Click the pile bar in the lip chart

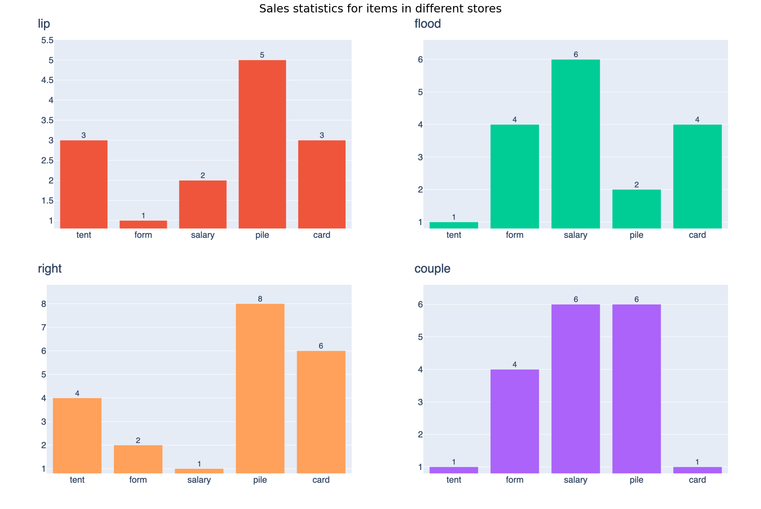[262, 144]
